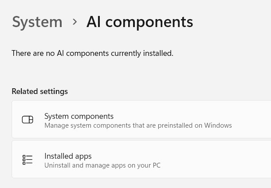This screenshot has width=271, height=188.
Task: Click empty right area of System components card
Action: coord(253,120)
